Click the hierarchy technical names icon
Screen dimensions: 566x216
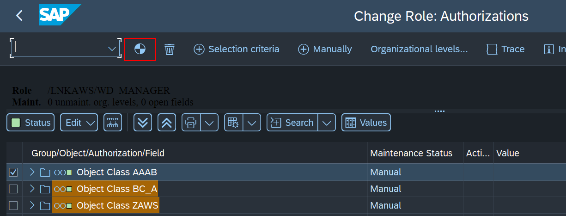coord(113,123)
